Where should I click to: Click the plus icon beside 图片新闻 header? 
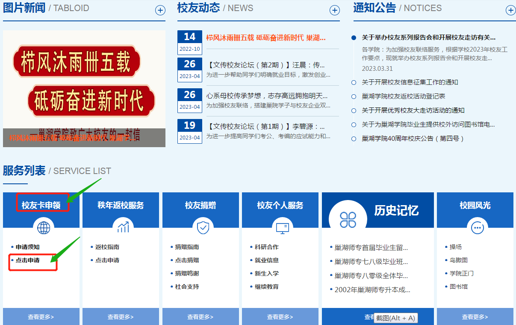(x=160, y=10)
